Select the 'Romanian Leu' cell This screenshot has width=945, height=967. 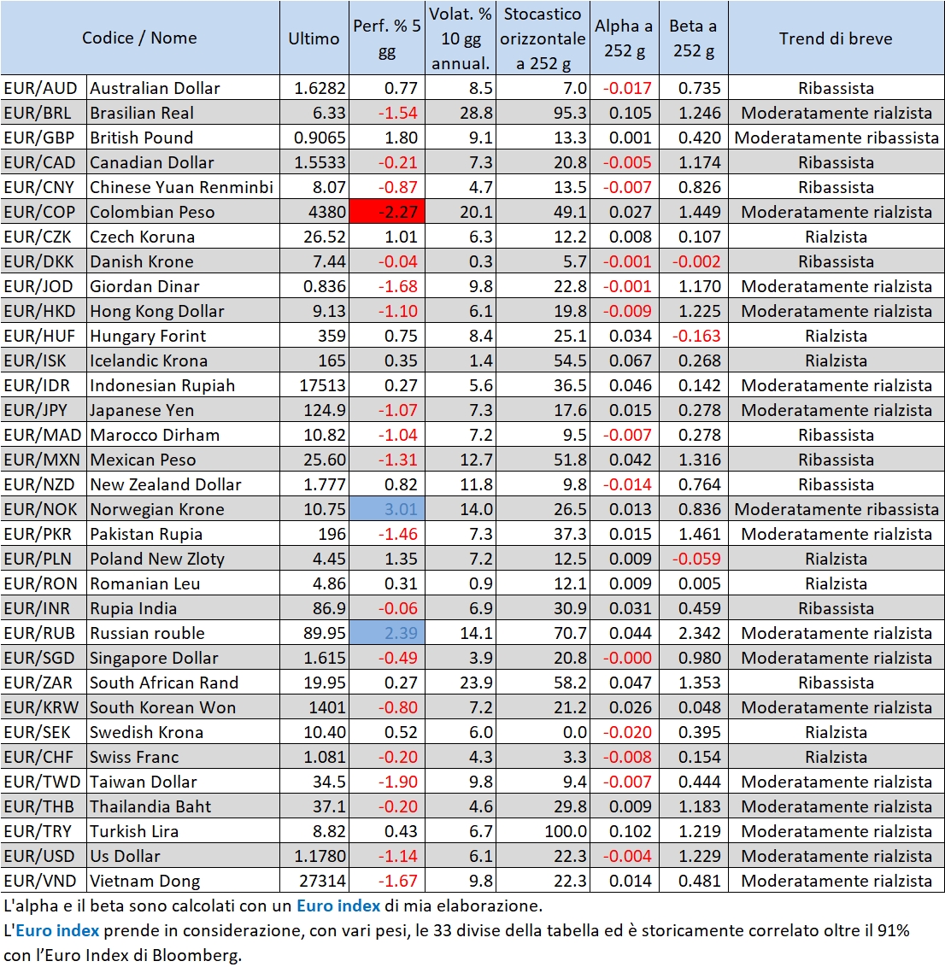pos(183,583)
